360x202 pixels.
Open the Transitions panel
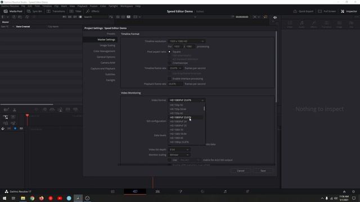click(56, 11)
